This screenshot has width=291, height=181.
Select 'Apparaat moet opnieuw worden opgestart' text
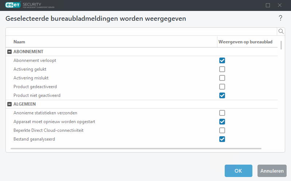[54, 122]
